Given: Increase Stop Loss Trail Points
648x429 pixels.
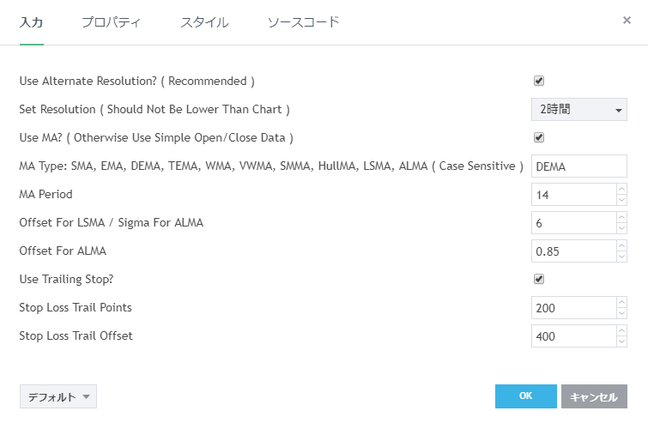Looking at the screenshot, I should pos(621,303).
